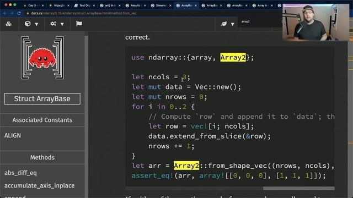Click the 'let ncols = 3;' code line
The image size is (353, 198).
pyautogui.click(x=161, y=77)
